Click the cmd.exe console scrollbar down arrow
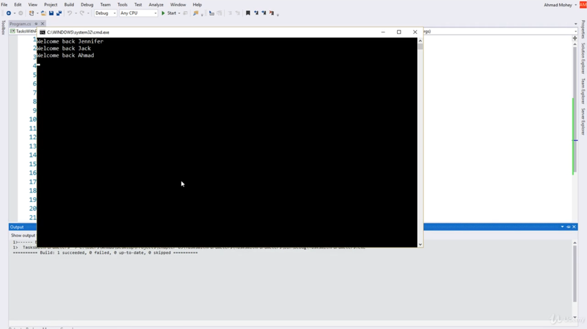Viewport: 587px width, 329px height. pyautogui.click(x=420, y=244)
